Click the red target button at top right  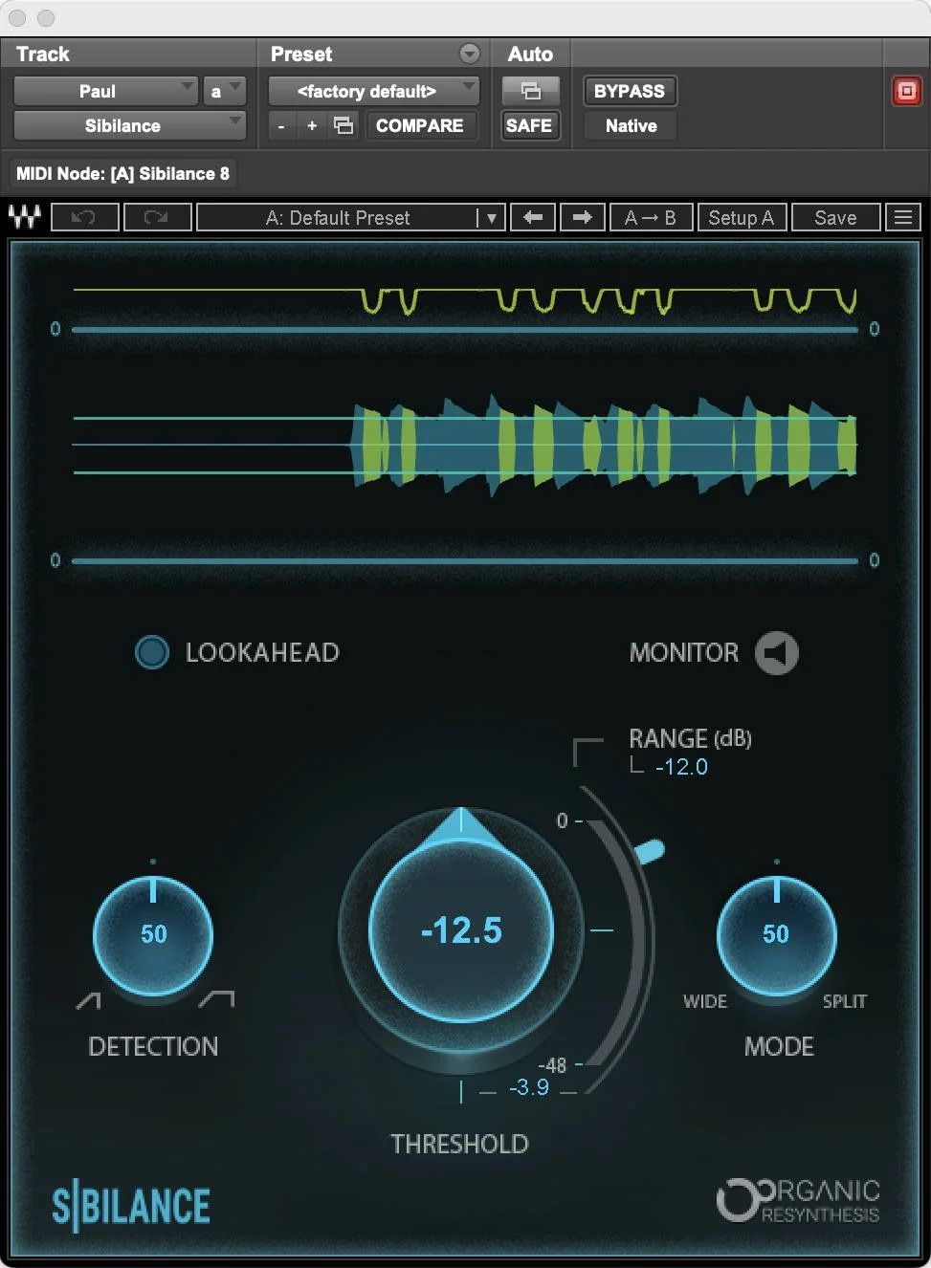click(x=906, y=91)
